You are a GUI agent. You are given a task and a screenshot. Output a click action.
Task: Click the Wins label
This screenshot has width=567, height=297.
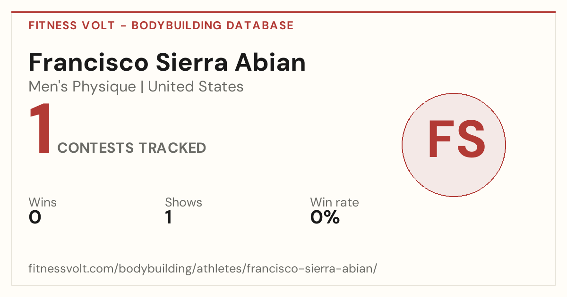[43, 202]
